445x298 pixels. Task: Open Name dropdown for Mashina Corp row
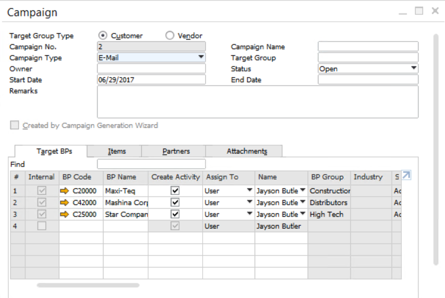tap(302, 202)
